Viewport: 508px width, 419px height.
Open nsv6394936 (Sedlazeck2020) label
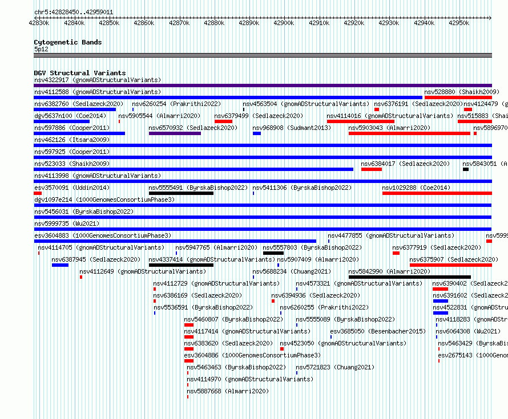[316, 295]
